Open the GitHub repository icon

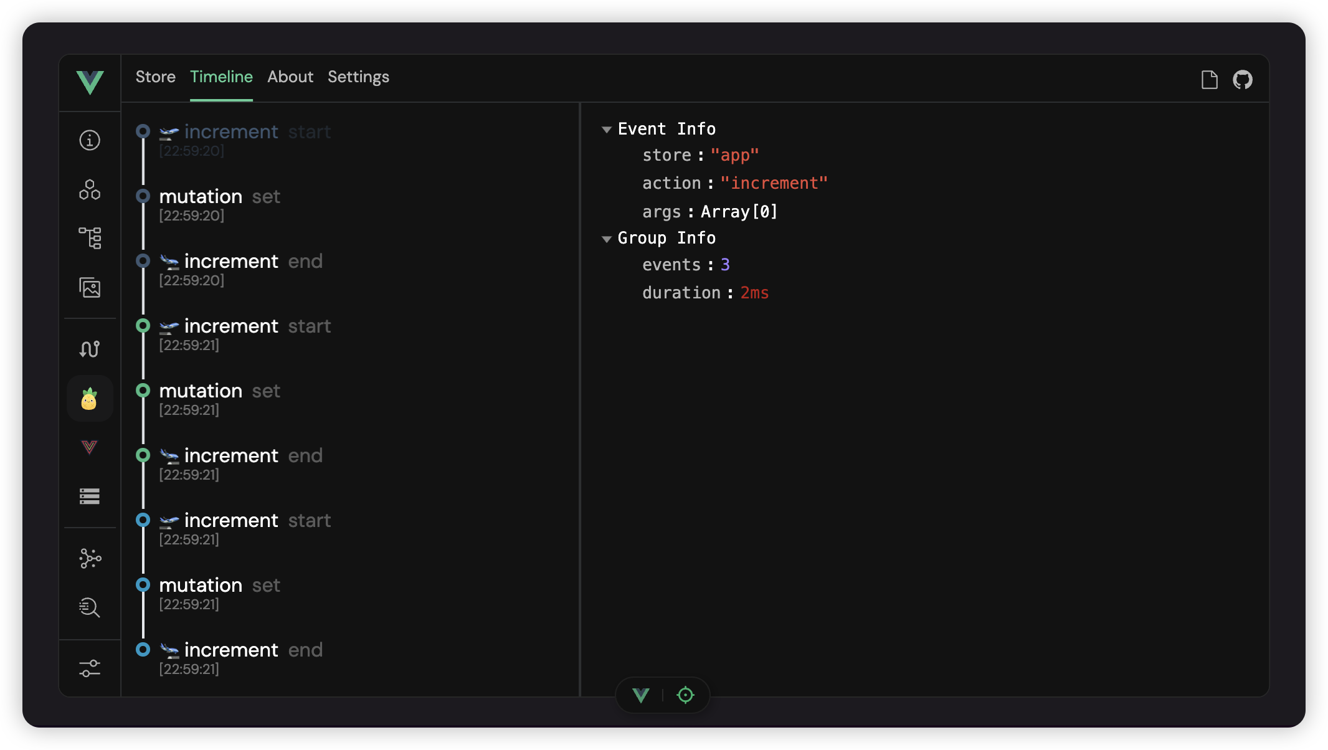(x=1243, y=80)
